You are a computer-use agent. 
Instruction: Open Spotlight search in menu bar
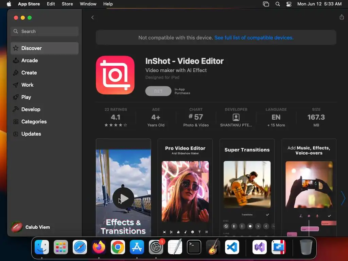[277, 4]
